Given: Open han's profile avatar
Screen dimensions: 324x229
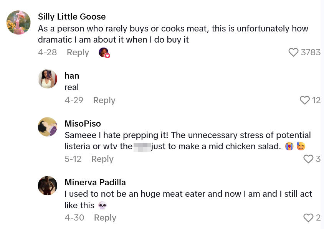Looking at the screenshot, I should click(x=48, y=79).
